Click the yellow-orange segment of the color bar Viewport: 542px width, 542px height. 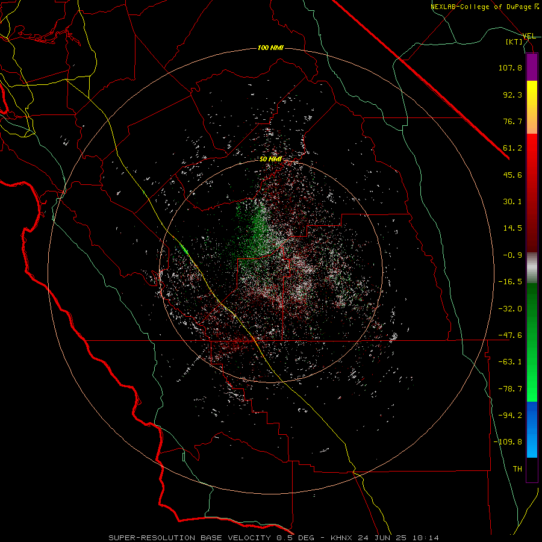[532, 107]
